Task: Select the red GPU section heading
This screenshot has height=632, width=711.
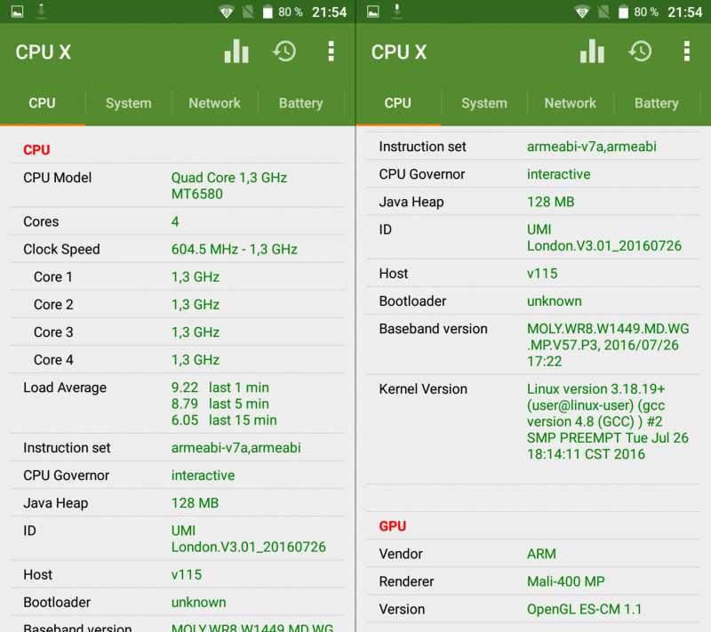Action: (393, 526)
